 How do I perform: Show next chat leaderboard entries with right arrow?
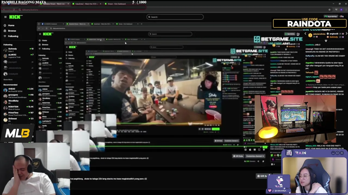point(346,34)
